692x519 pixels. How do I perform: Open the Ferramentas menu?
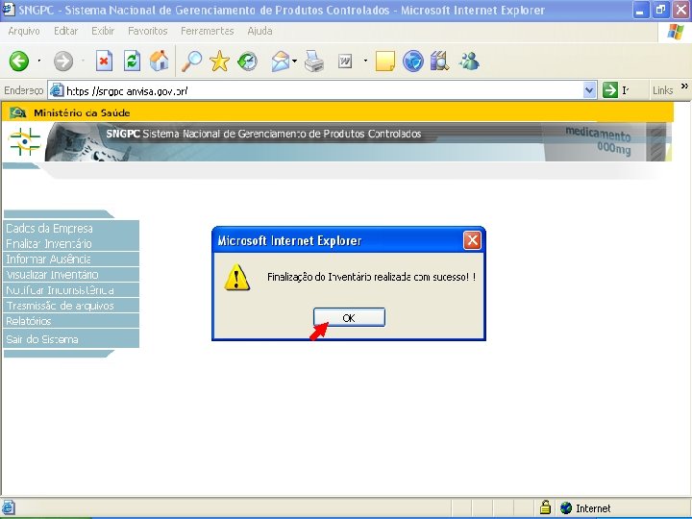point(207,31)
